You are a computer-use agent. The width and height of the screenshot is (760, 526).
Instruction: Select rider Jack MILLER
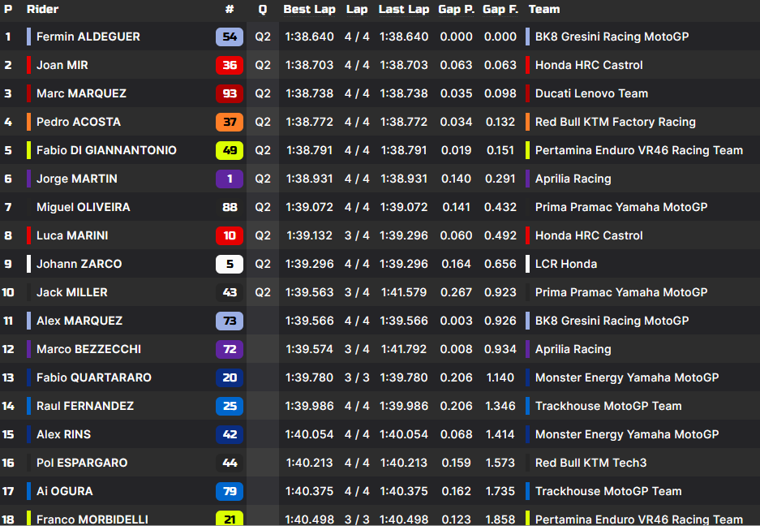click(x=71, y=292)
